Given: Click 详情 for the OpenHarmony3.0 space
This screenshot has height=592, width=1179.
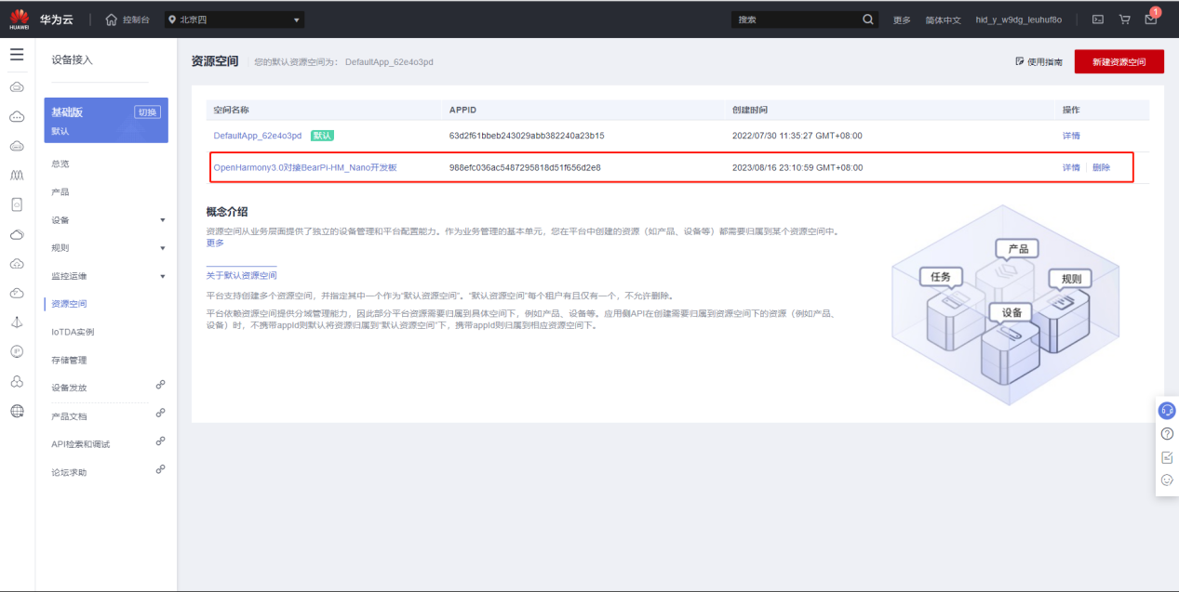Looking at the screenshot, I should pyautogui.click(x=1071, y=168).
